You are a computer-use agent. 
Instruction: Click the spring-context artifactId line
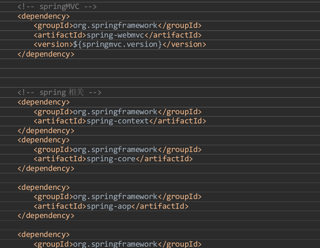[x=120, y=121]
